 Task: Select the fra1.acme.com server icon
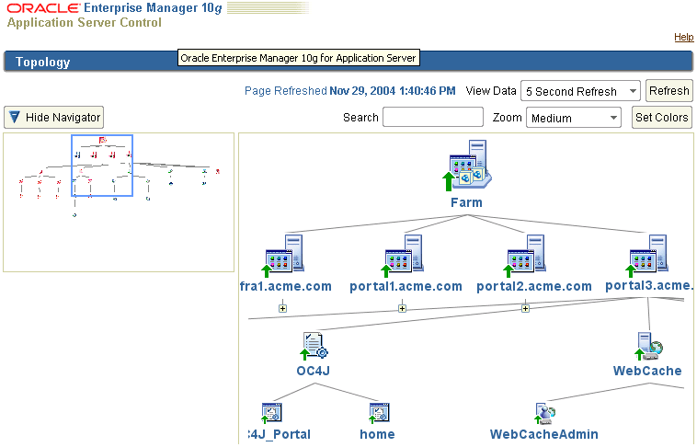click(282, 256)
